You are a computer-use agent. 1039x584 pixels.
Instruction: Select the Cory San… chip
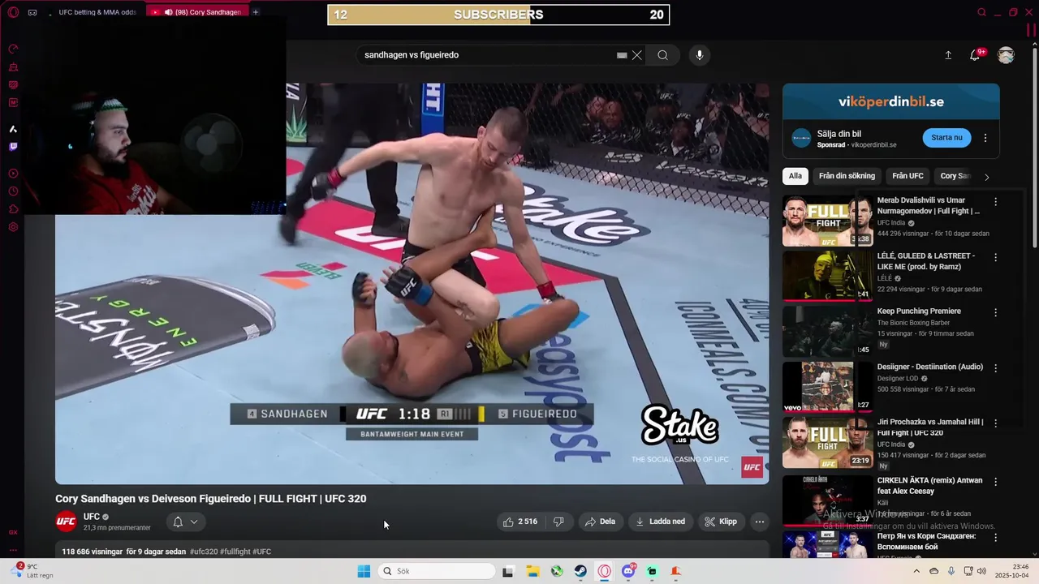[x=955, y=176]
